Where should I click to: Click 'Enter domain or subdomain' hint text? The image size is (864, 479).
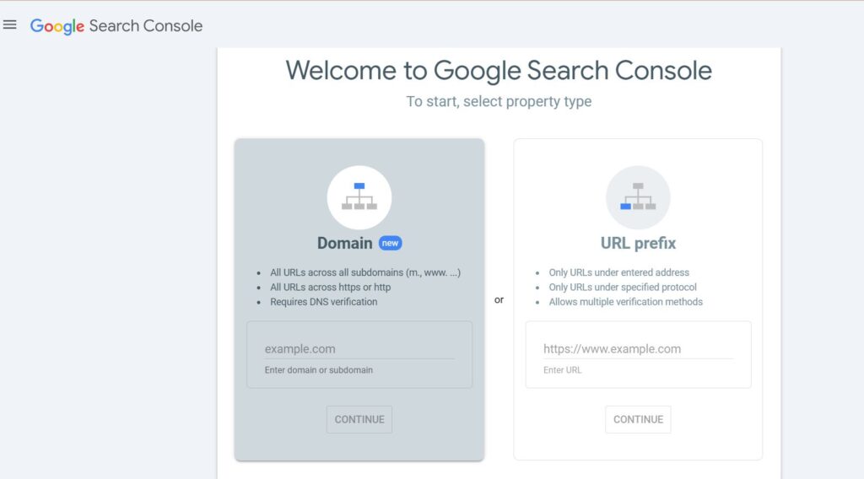pos(318,370)
